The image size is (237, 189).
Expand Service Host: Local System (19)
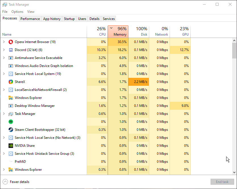tap(4, 74)
